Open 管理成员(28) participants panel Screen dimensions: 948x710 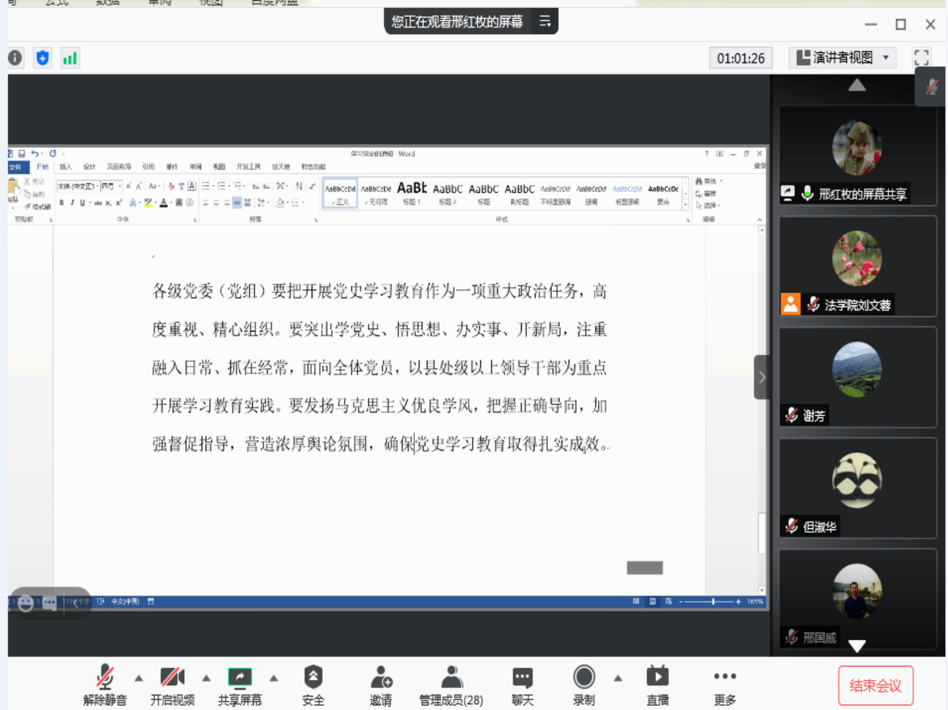(451, 685)
